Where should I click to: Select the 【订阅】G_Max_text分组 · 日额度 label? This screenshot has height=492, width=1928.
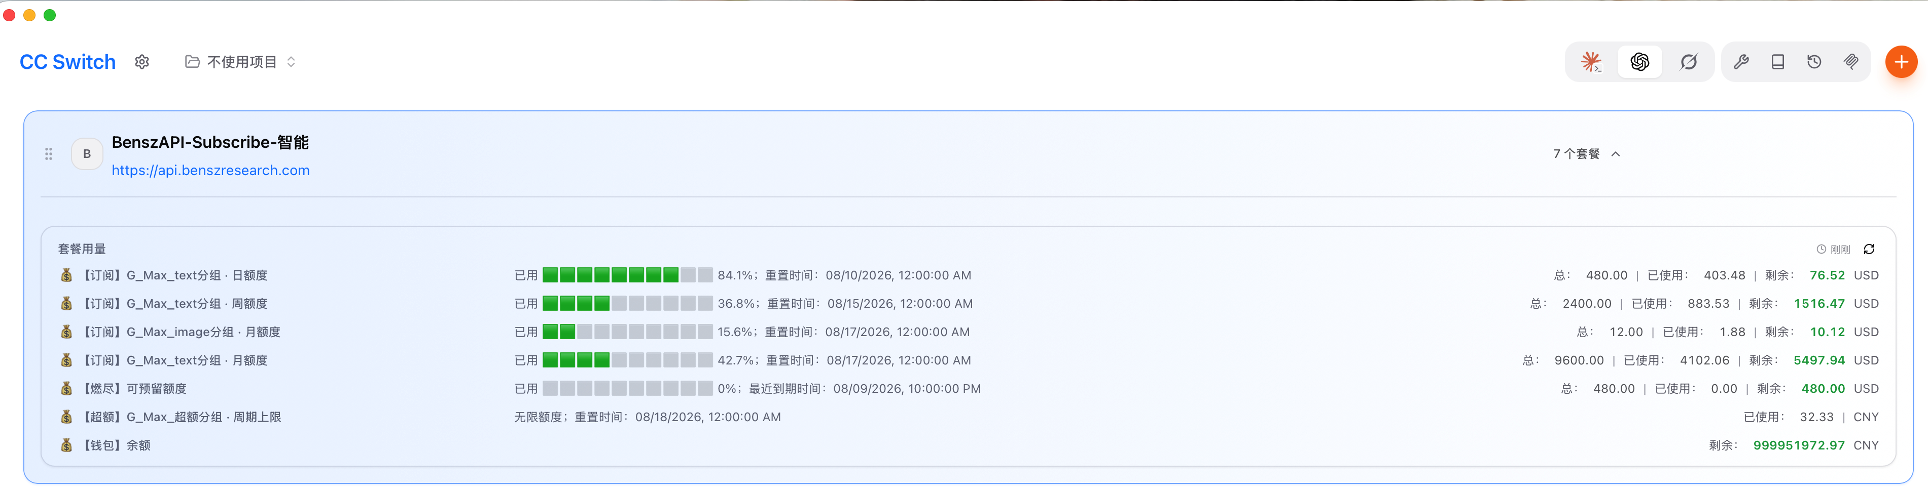pos(173,275)
